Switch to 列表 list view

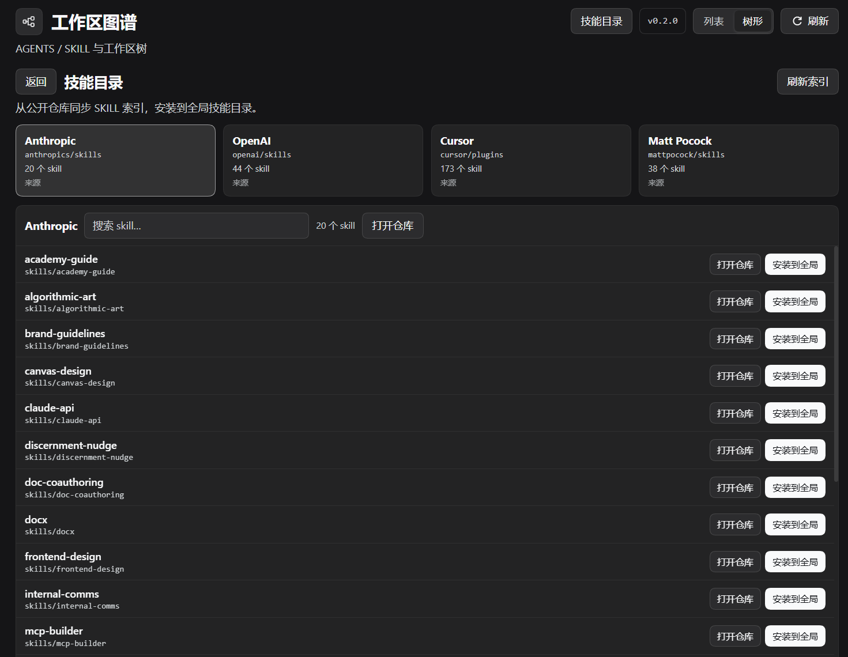pos(714,21)
